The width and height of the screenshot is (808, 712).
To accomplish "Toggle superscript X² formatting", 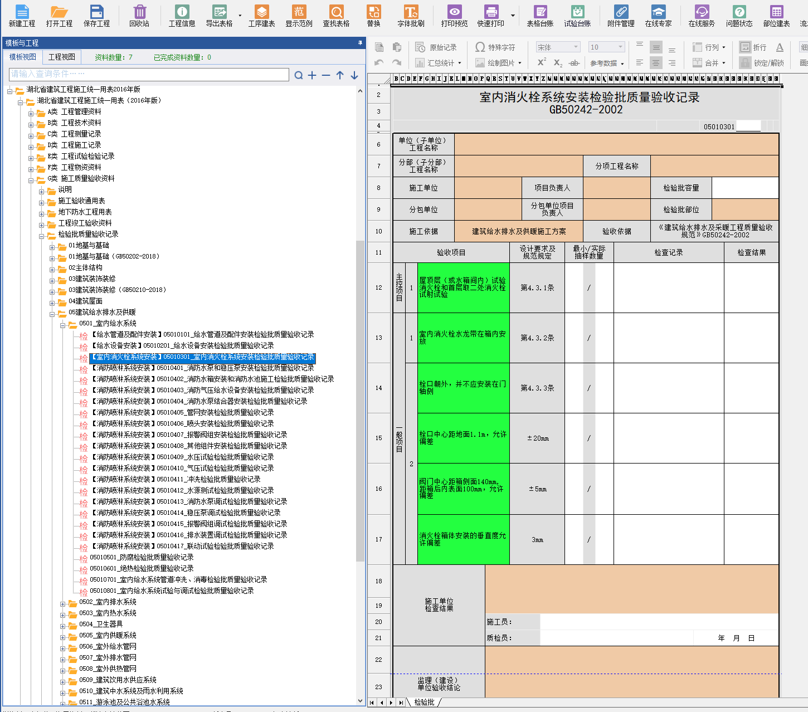I will click(542, 63).
